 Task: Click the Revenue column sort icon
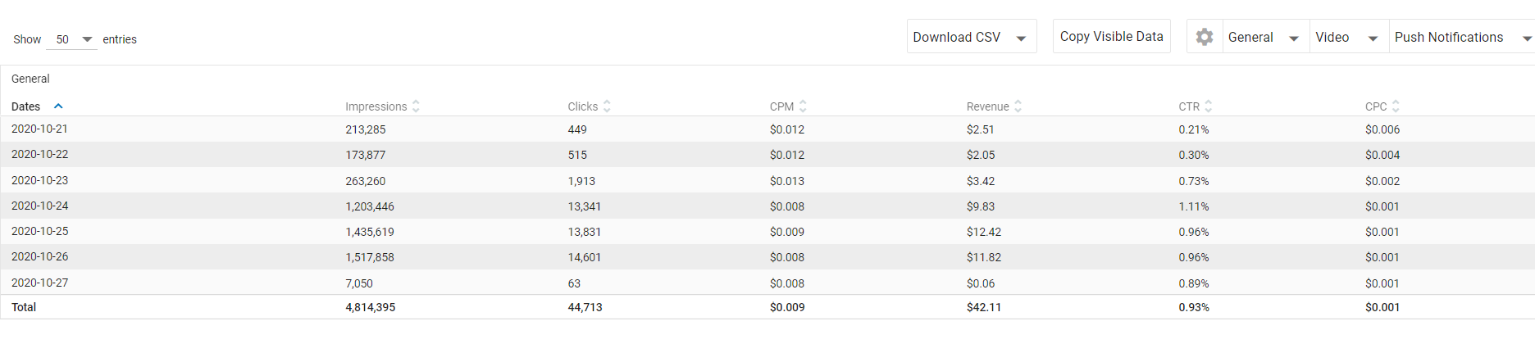[x=1018, y=106]
